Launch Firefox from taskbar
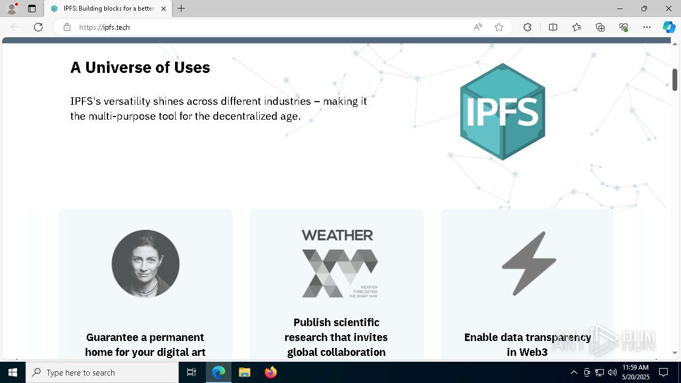 (271, 372)
